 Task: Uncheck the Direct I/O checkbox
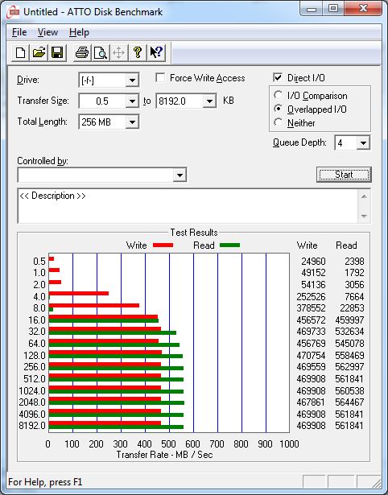[x=278, y=77]
